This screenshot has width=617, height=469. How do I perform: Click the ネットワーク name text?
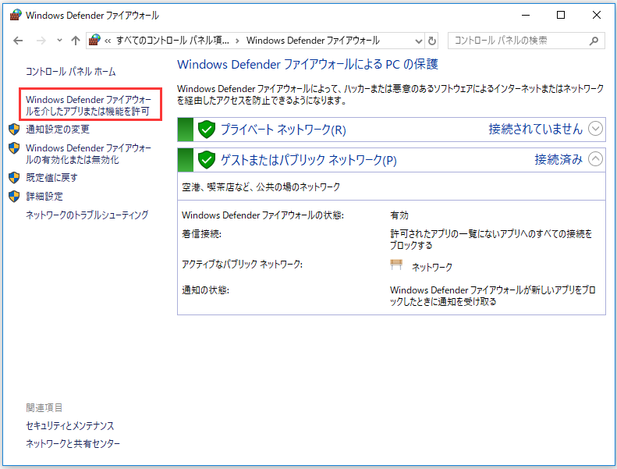tap(432, 267)
